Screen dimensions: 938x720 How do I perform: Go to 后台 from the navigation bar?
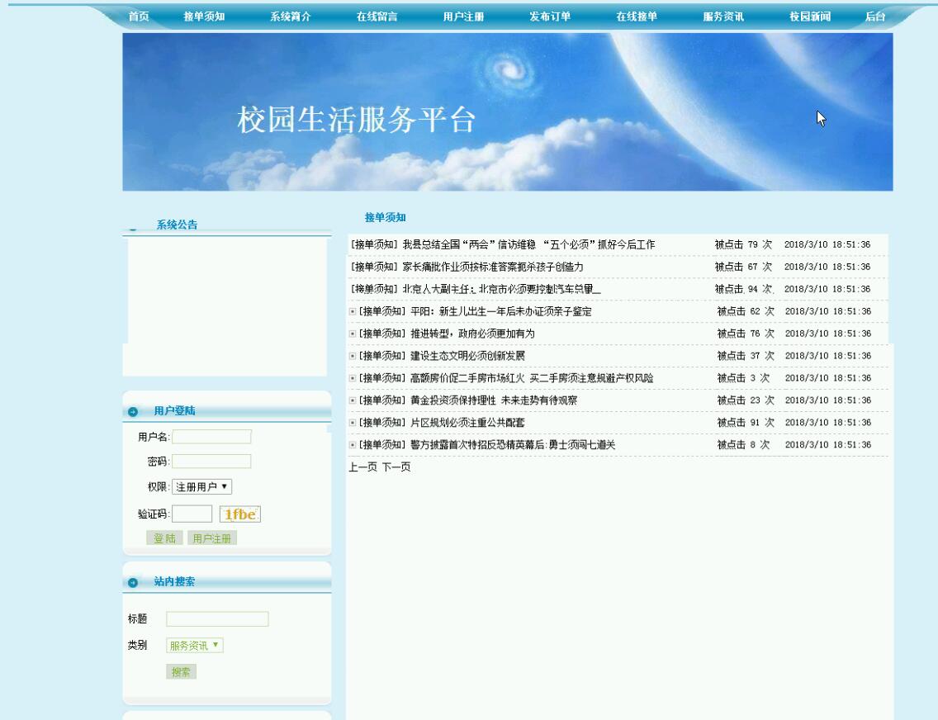875,17
